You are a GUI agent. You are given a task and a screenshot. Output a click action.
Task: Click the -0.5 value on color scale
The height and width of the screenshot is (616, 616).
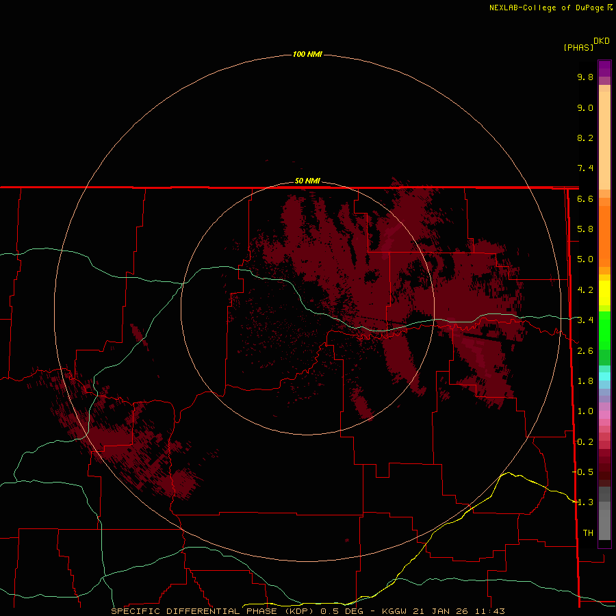point(582,472)
